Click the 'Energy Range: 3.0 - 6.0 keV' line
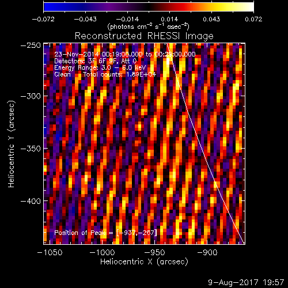288x288 pixels. (100, 68)
